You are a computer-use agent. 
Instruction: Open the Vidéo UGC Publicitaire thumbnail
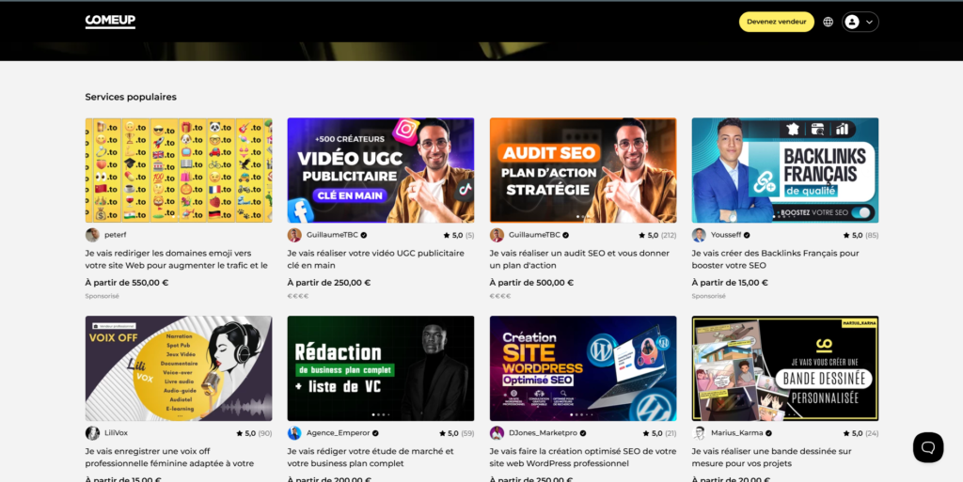[x=381, y=170]
